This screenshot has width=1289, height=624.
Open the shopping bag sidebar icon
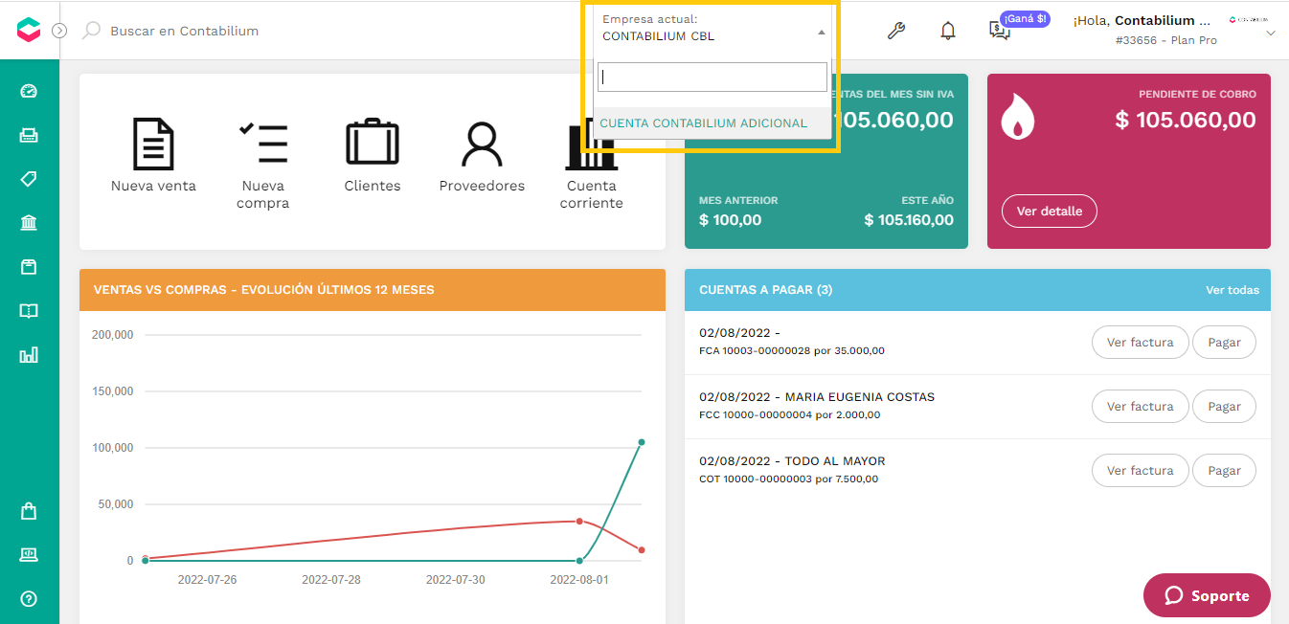29,511
